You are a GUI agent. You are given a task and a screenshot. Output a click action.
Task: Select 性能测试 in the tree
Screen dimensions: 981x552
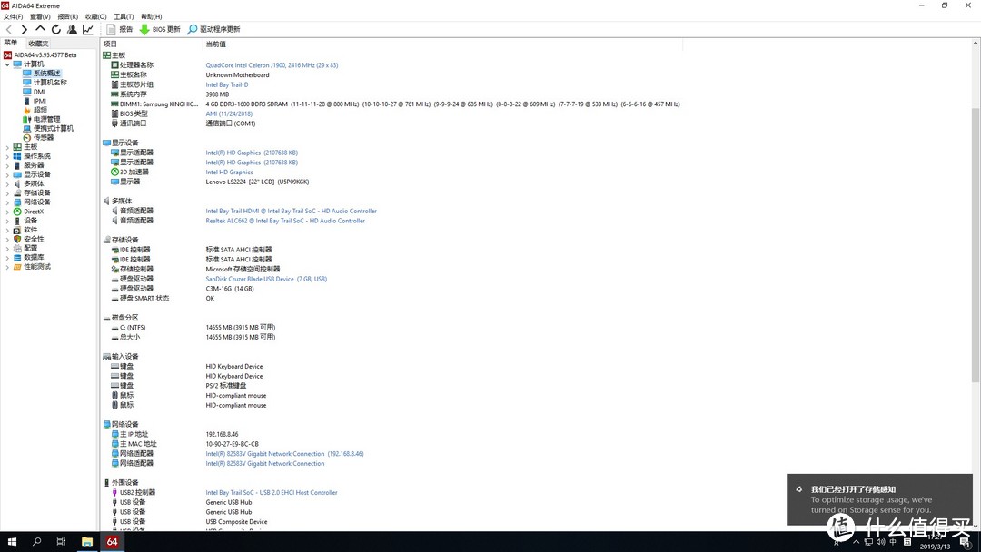(37, 266)
